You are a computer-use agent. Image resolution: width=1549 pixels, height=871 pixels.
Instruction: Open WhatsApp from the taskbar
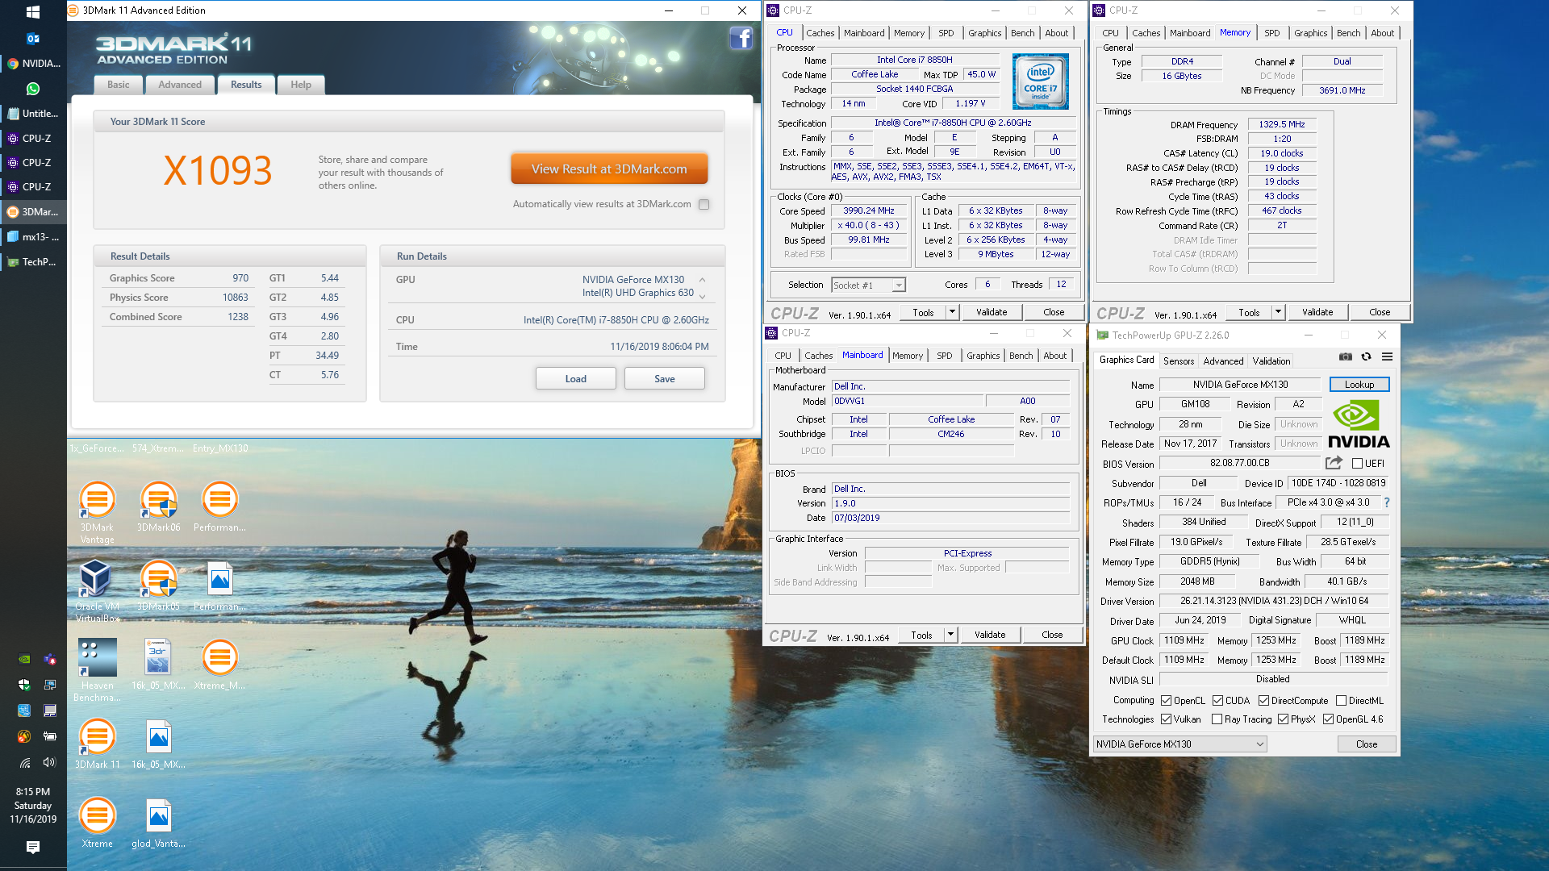[33, 89]
